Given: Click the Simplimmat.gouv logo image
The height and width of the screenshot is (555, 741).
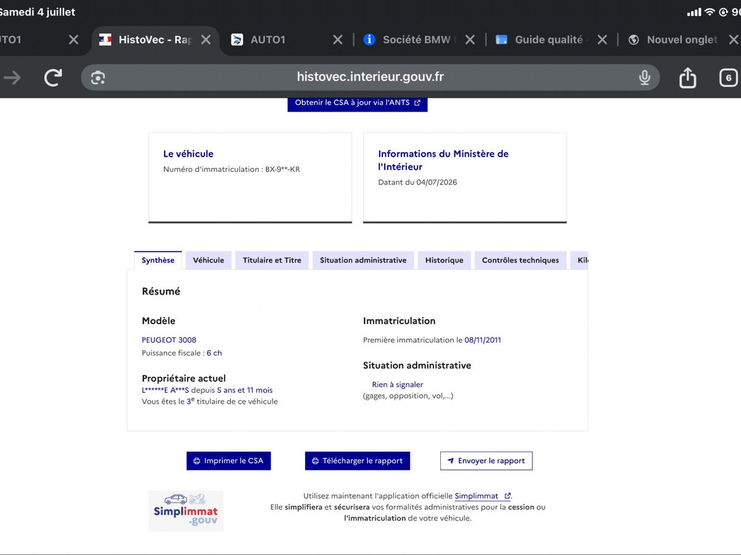Looking at the screenshot, I should point(186,511).
